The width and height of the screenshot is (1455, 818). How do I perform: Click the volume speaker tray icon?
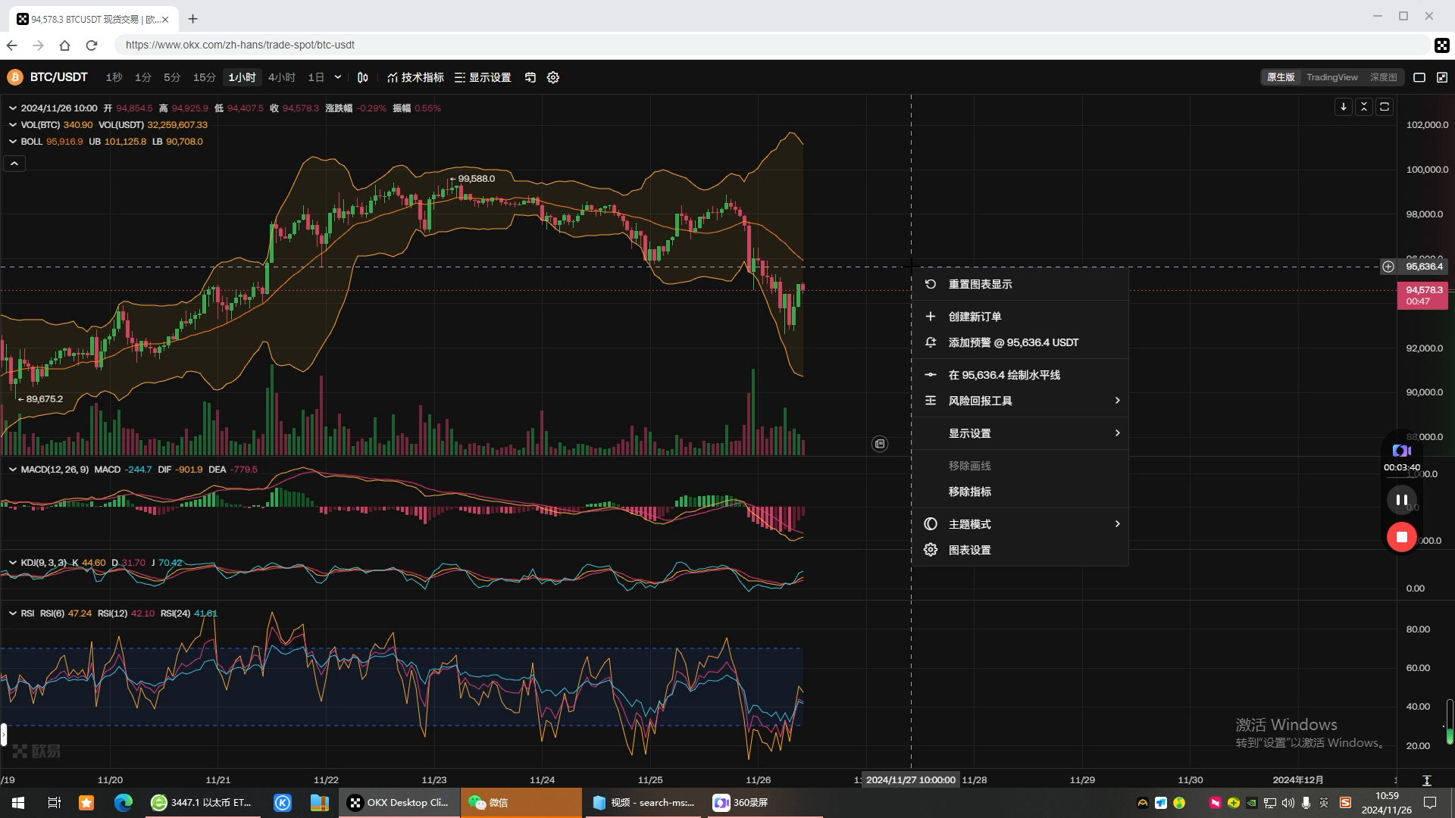tap(1288, 803)
